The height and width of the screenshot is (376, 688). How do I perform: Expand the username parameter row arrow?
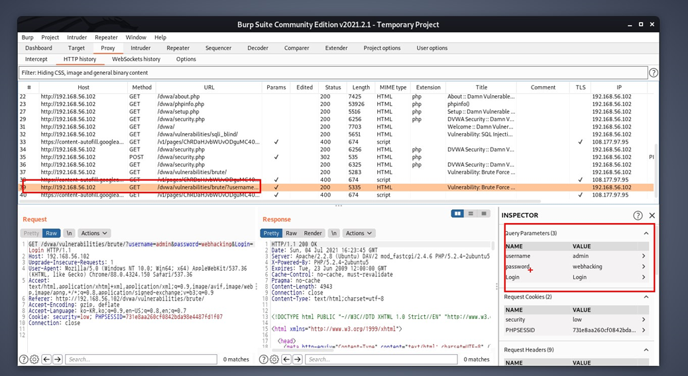pos(644,256)
